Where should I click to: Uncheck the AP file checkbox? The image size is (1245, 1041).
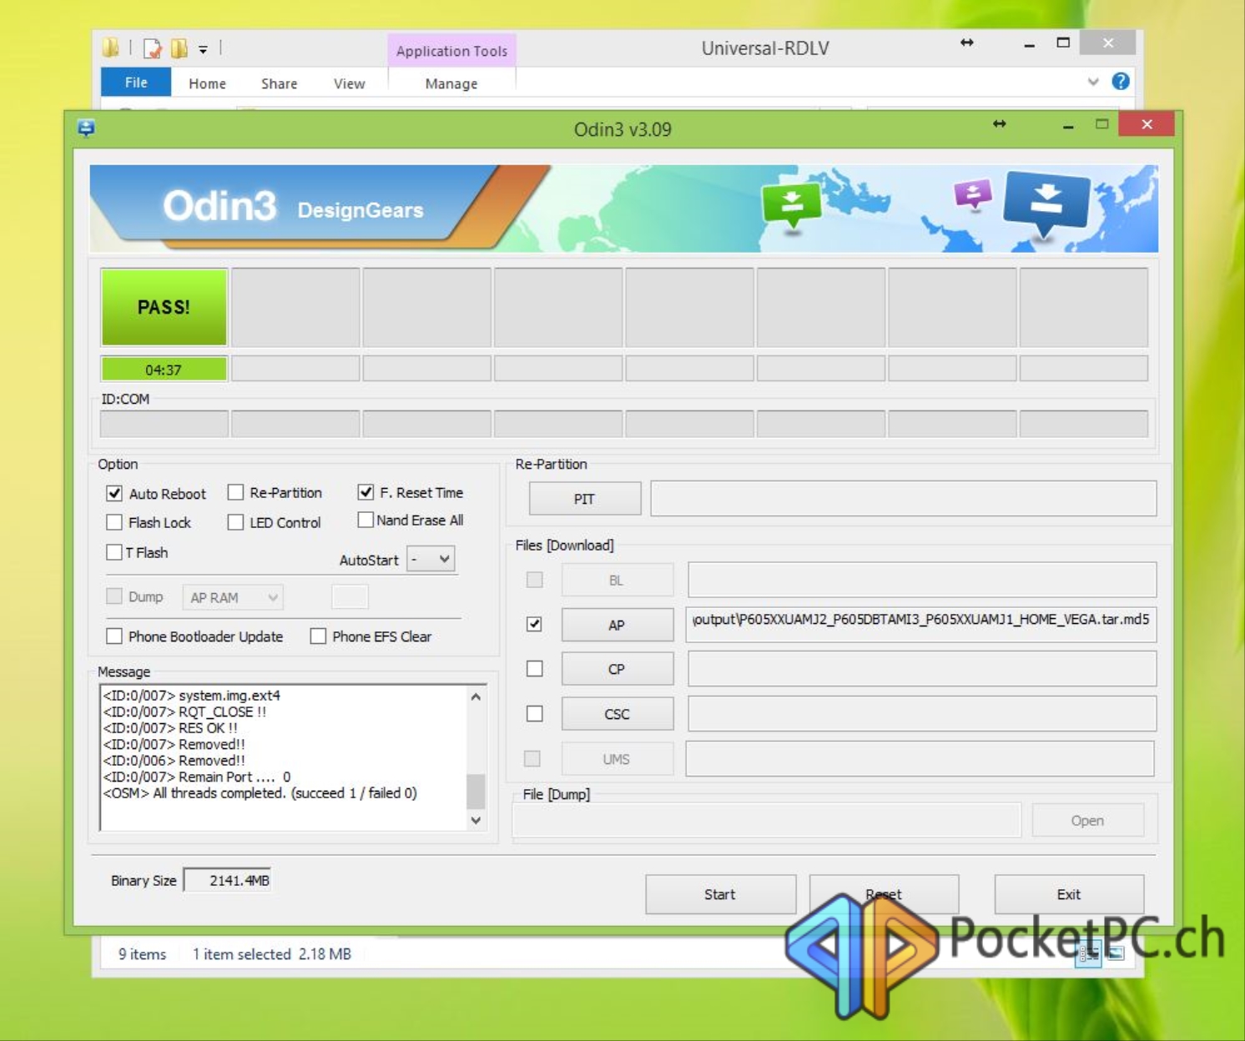point(534,624)
